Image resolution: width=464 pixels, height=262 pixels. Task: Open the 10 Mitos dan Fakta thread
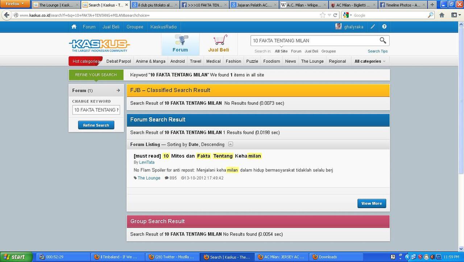coord(198,156)
